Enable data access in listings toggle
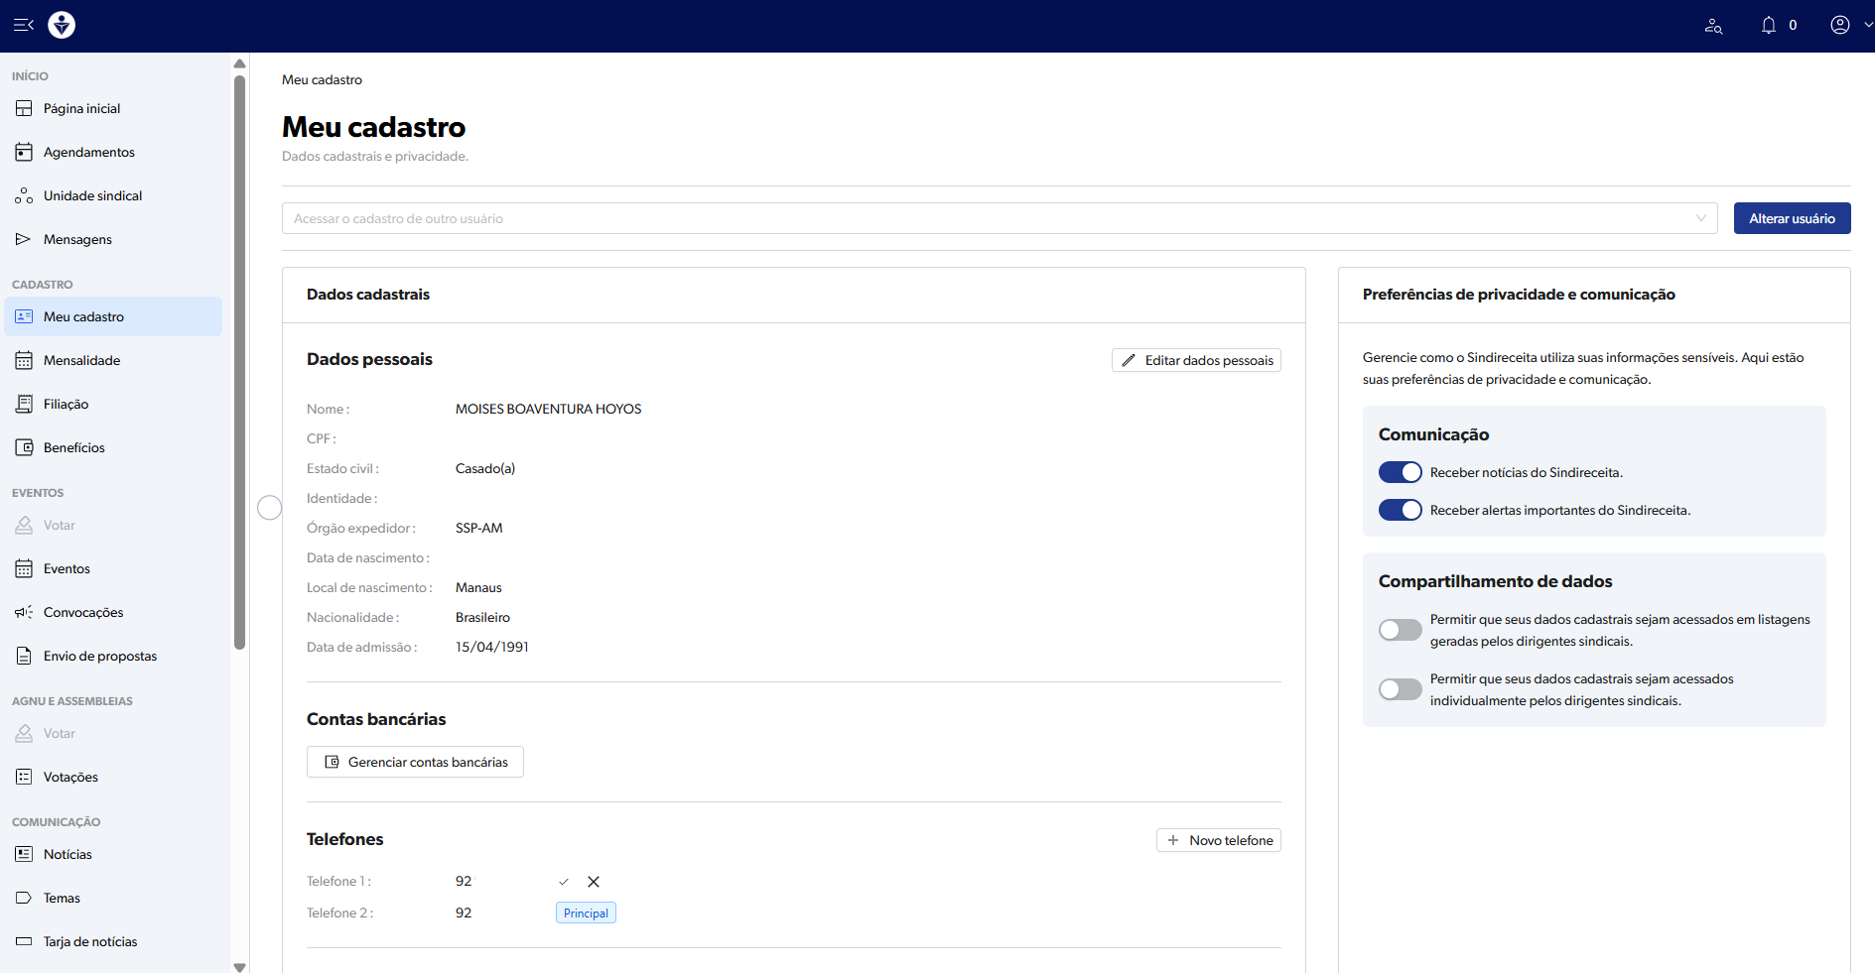Viewport: 1875px width, 973px height. click(1400, 630)
